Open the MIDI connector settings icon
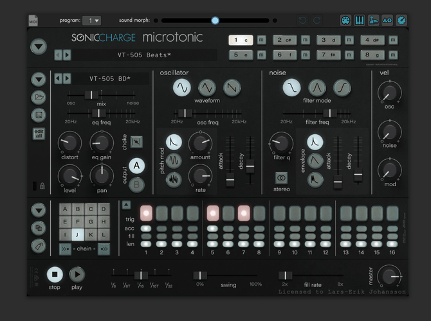Screen dimensions: 431x321 click(x=345, y=21)
